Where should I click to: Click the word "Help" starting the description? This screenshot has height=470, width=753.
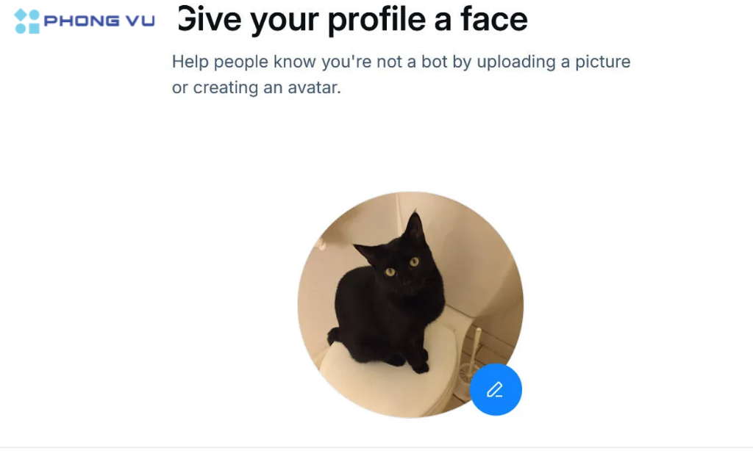tap(188, 62)
